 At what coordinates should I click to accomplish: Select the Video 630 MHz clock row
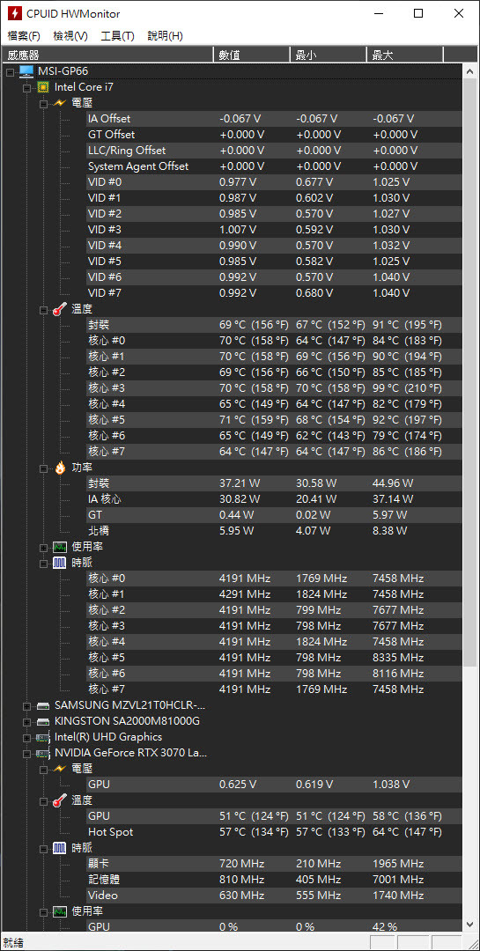(274, 896)
